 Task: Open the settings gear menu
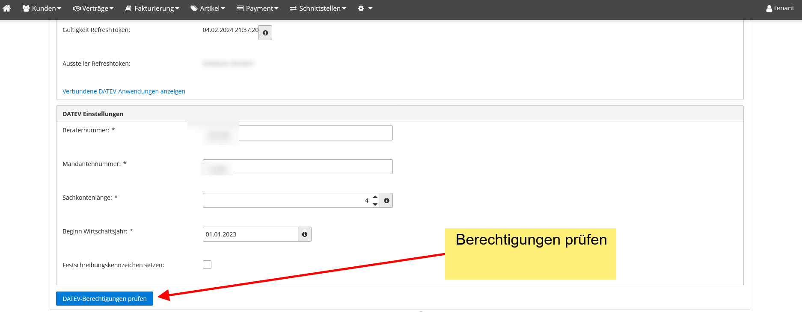[365, 8]
